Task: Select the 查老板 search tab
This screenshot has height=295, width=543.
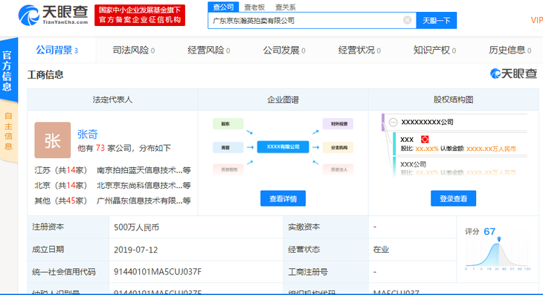Action: pos(254,7)
